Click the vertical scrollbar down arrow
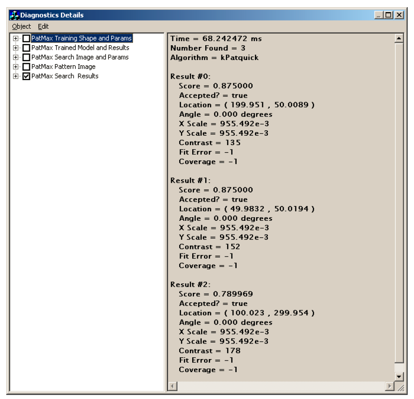 399,377
